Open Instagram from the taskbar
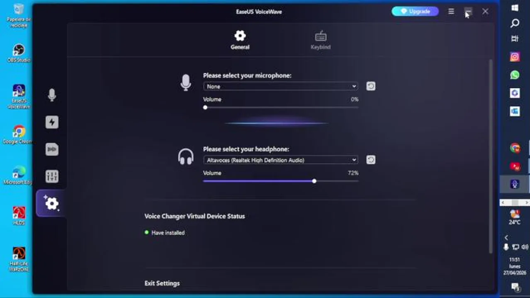The width and height of the screenshot is (530, 298). [515, 57]
